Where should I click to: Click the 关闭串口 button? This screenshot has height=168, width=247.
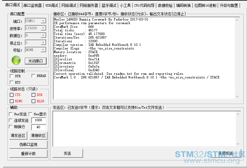coord(36,61)
